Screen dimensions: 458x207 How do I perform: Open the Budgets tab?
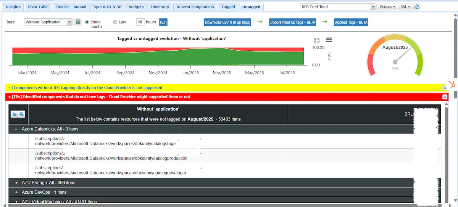point(136,7)
